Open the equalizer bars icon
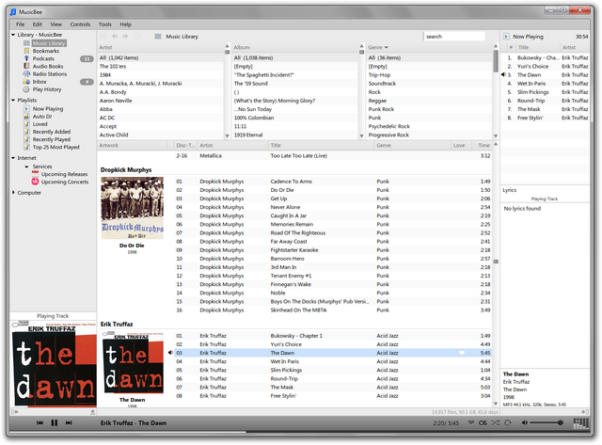Viewport: 602px width, 445px height. (x=580, y=423)
